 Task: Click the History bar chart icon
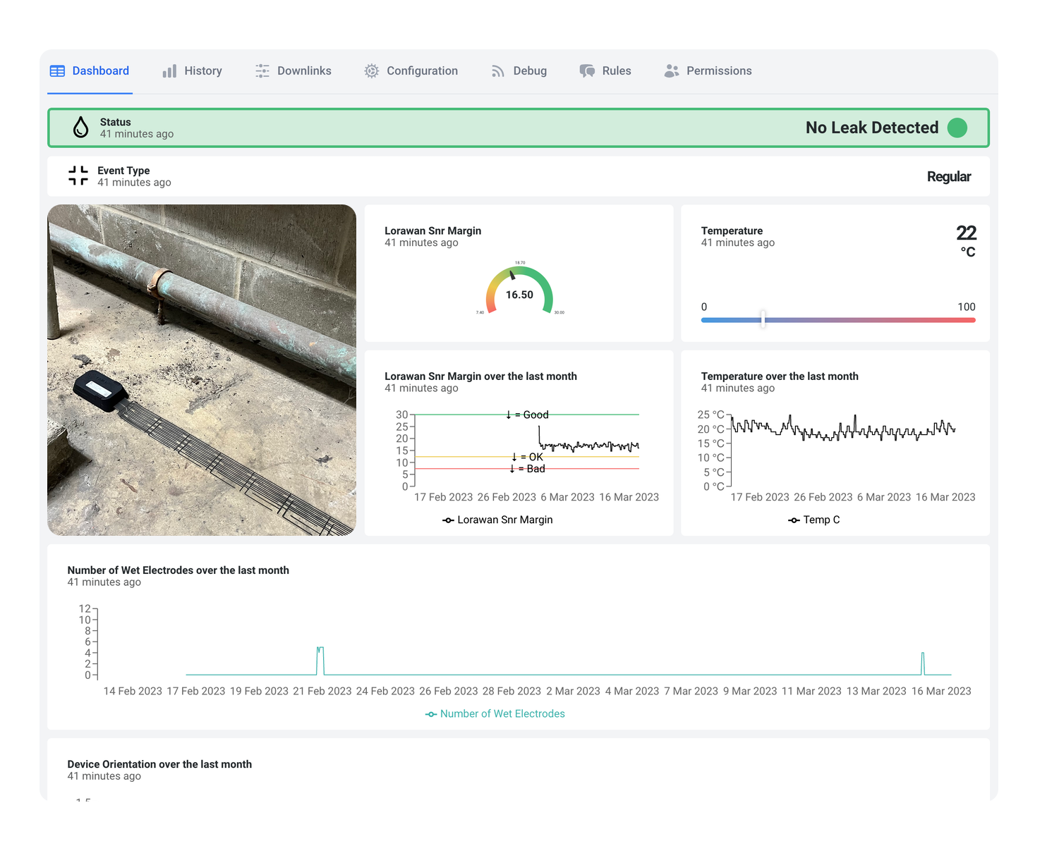coord(169,71)
